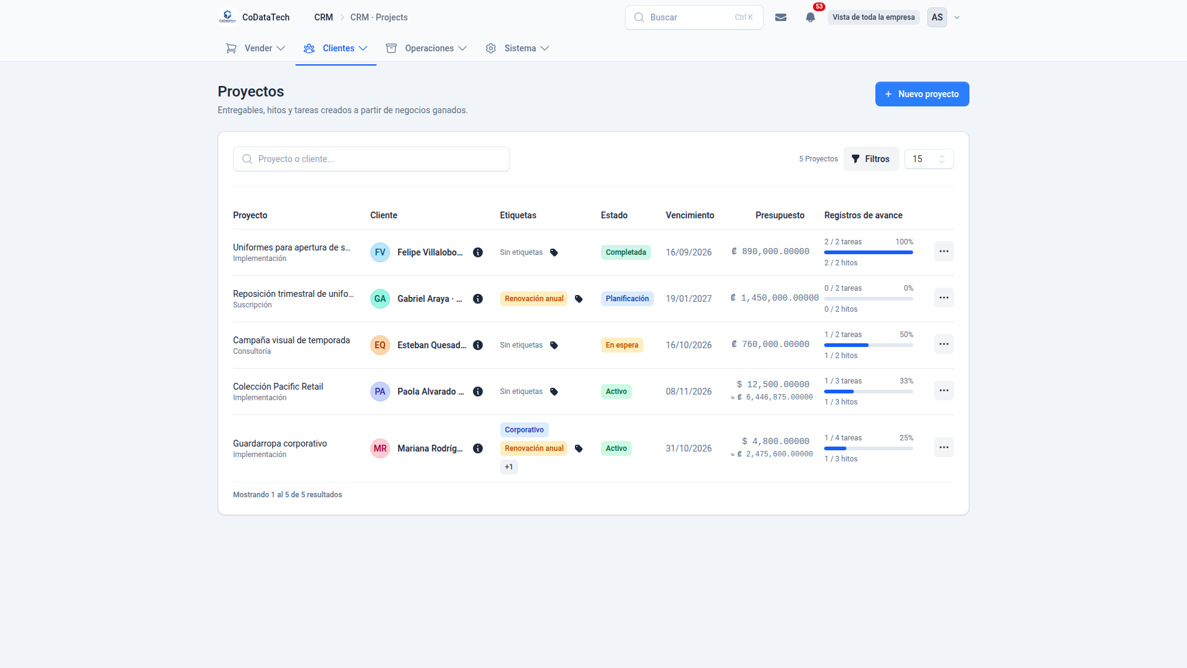Show info for Felipe Villalobos client

478,252
